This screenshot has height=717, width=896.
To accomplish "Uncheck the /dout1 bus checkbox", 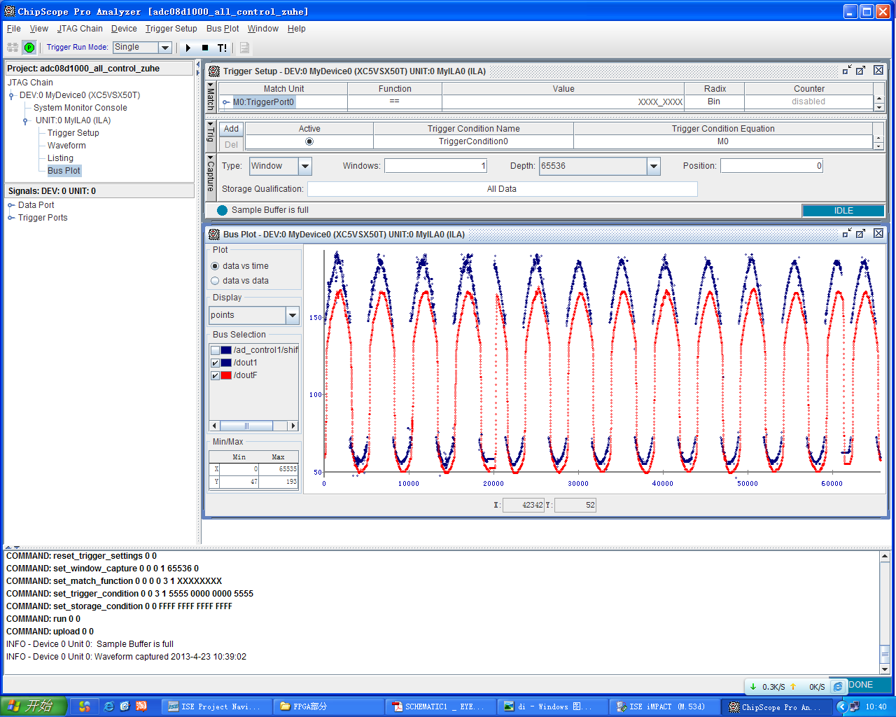I will [216, 363].
